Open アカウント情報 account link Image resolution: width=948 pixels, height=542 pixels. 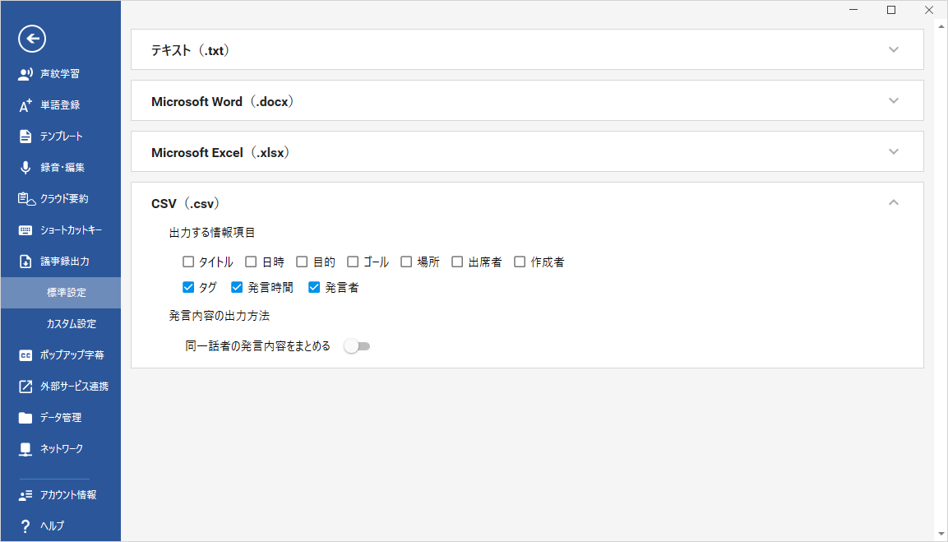[x=61, y=495]
